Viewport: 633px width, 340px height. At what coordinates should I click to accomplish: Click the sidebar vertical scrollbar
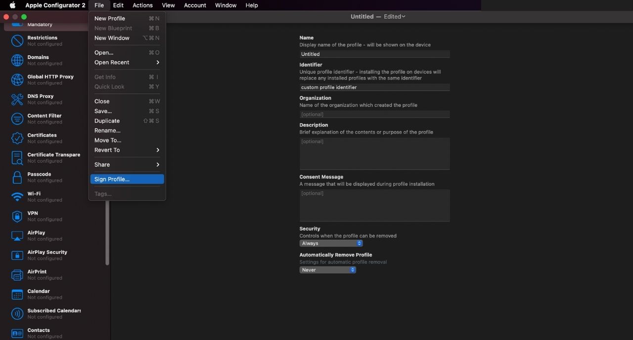107,232
